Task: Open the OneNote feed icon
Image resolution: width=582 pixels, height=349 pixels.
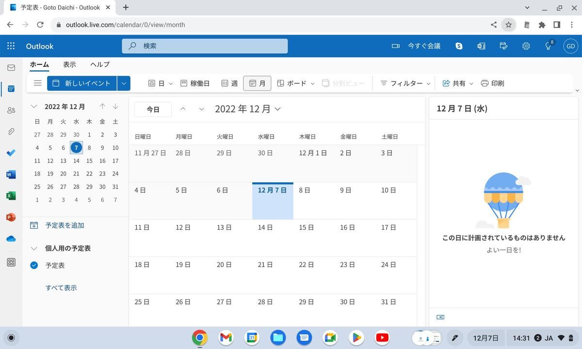Action: point(481,46)
